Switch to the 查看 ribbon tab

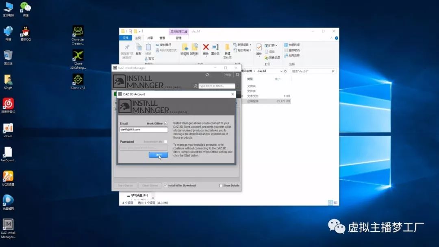click(162, 38)
